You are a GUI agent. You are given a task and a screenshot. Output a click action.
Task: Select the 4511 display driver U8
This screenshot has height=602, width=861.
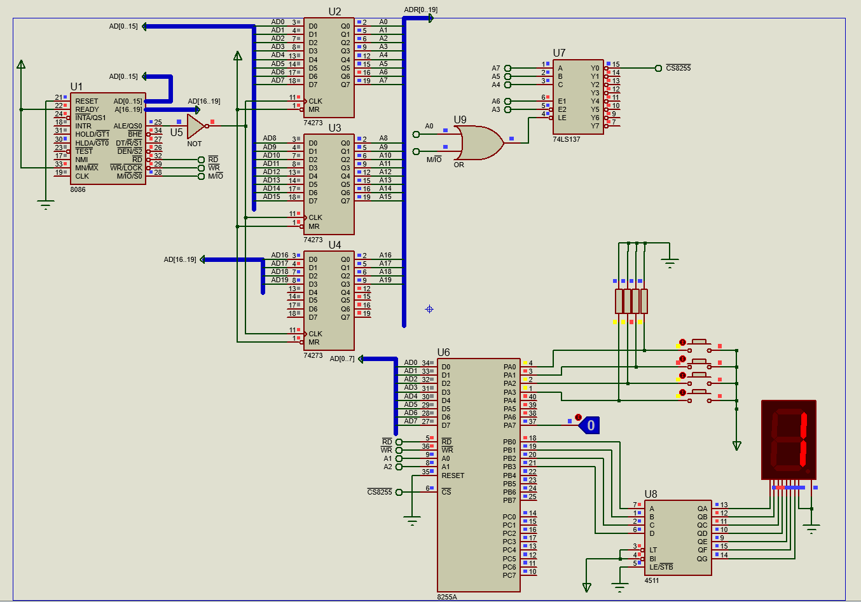(677, 537)
